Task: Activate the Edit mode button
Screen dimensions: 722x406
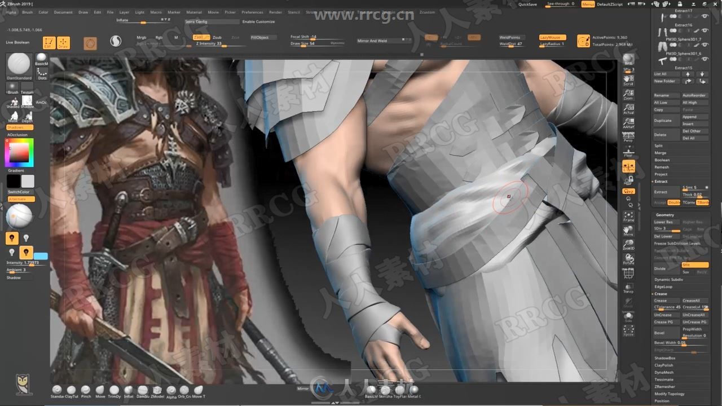Action: pyautogui.click(x=50, y=43)
